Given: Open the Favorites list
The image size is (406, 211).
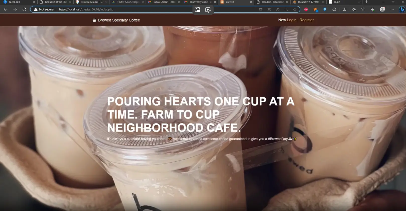Looking at the screenshot, I should [354, 9].
